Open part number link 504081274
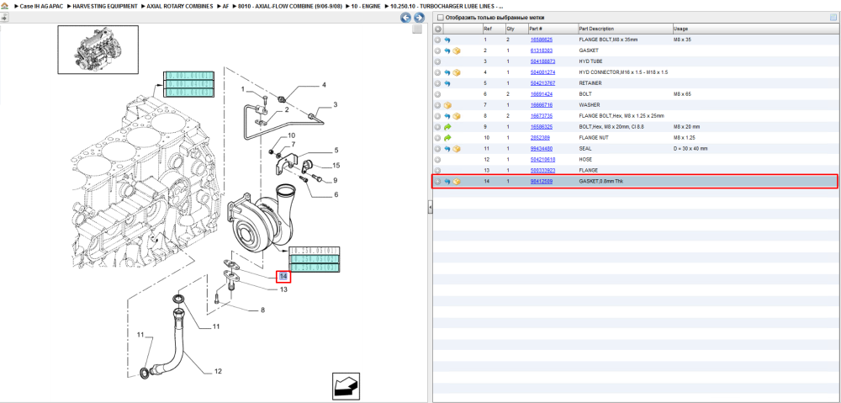 point(542,72)
